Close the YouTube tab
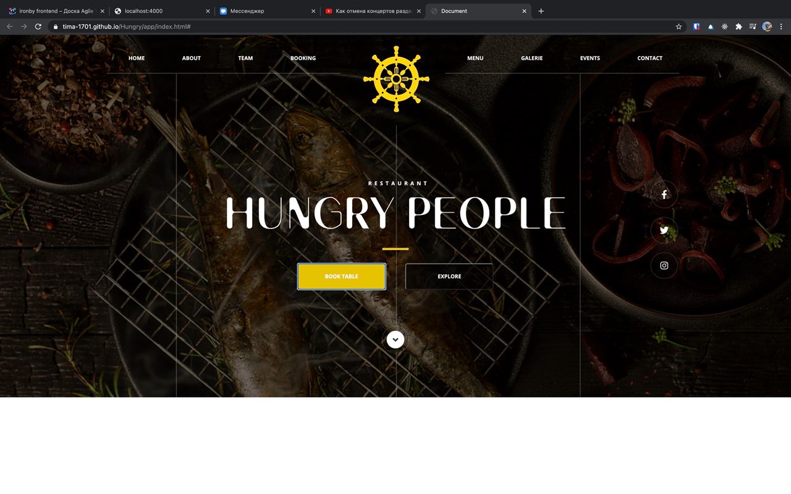Viewport: 791px width, 494px height. [418, 11]
